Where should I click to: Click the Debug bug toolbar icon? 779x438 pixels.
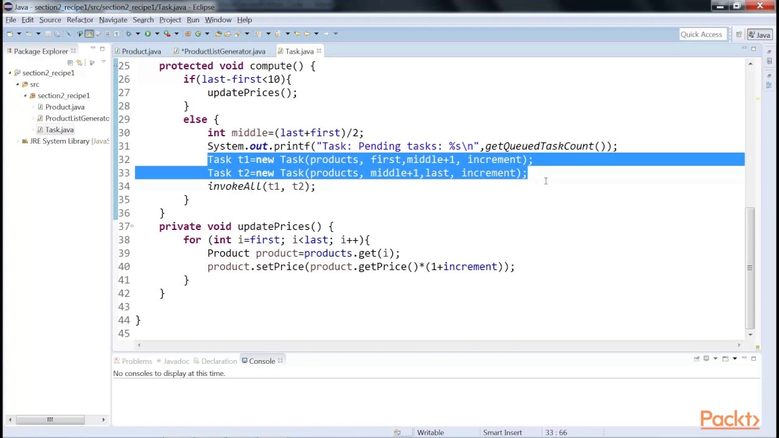point(128,33)
